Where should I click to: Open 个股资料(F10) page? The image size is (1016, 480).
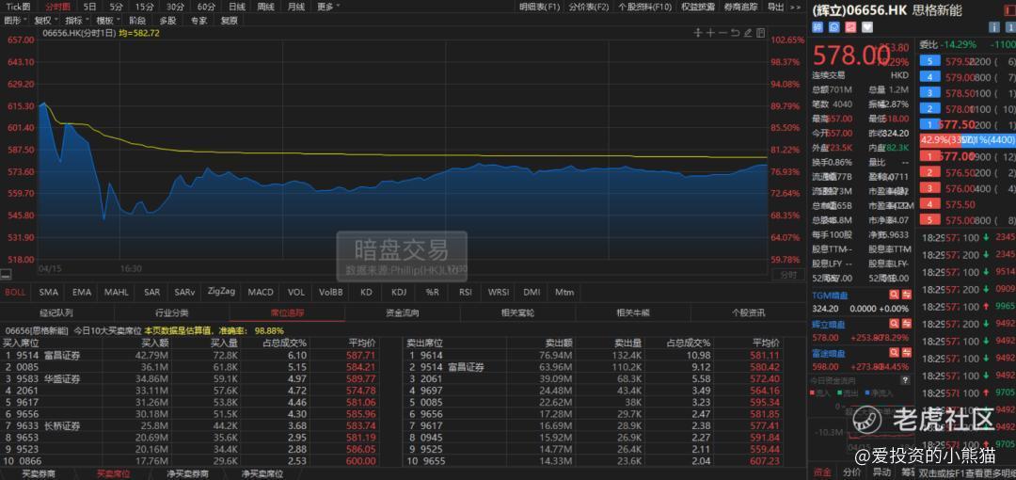(x=644, y=7)
